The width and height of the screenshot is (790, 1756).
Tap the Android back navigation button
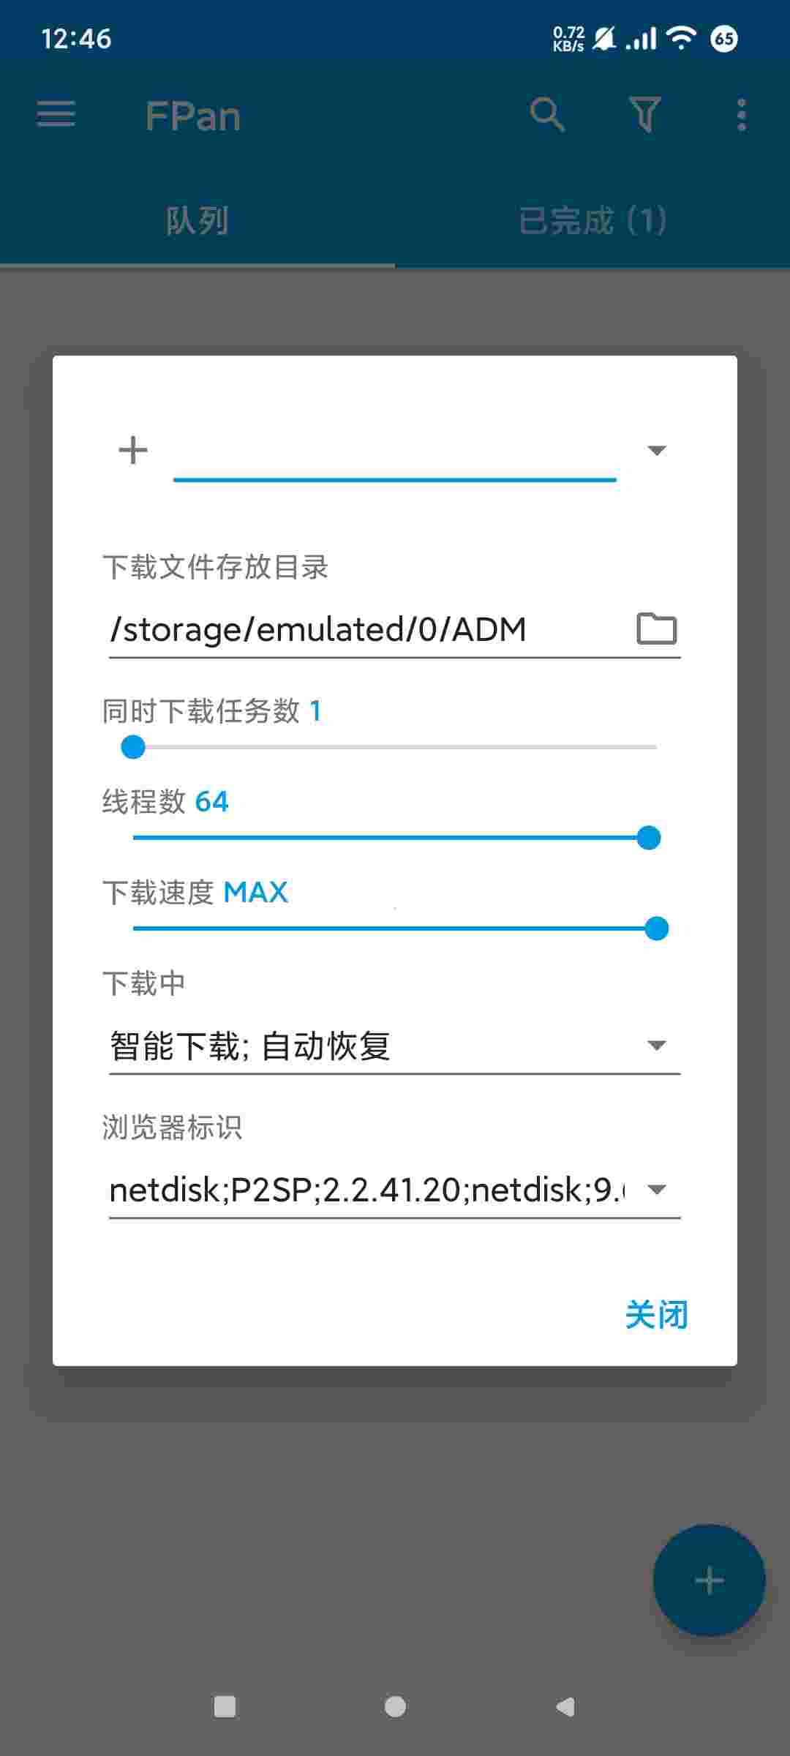click(565, 1707)
